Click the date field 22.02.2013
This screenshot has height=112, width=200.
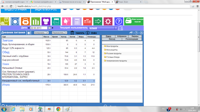tap(39, 28)
